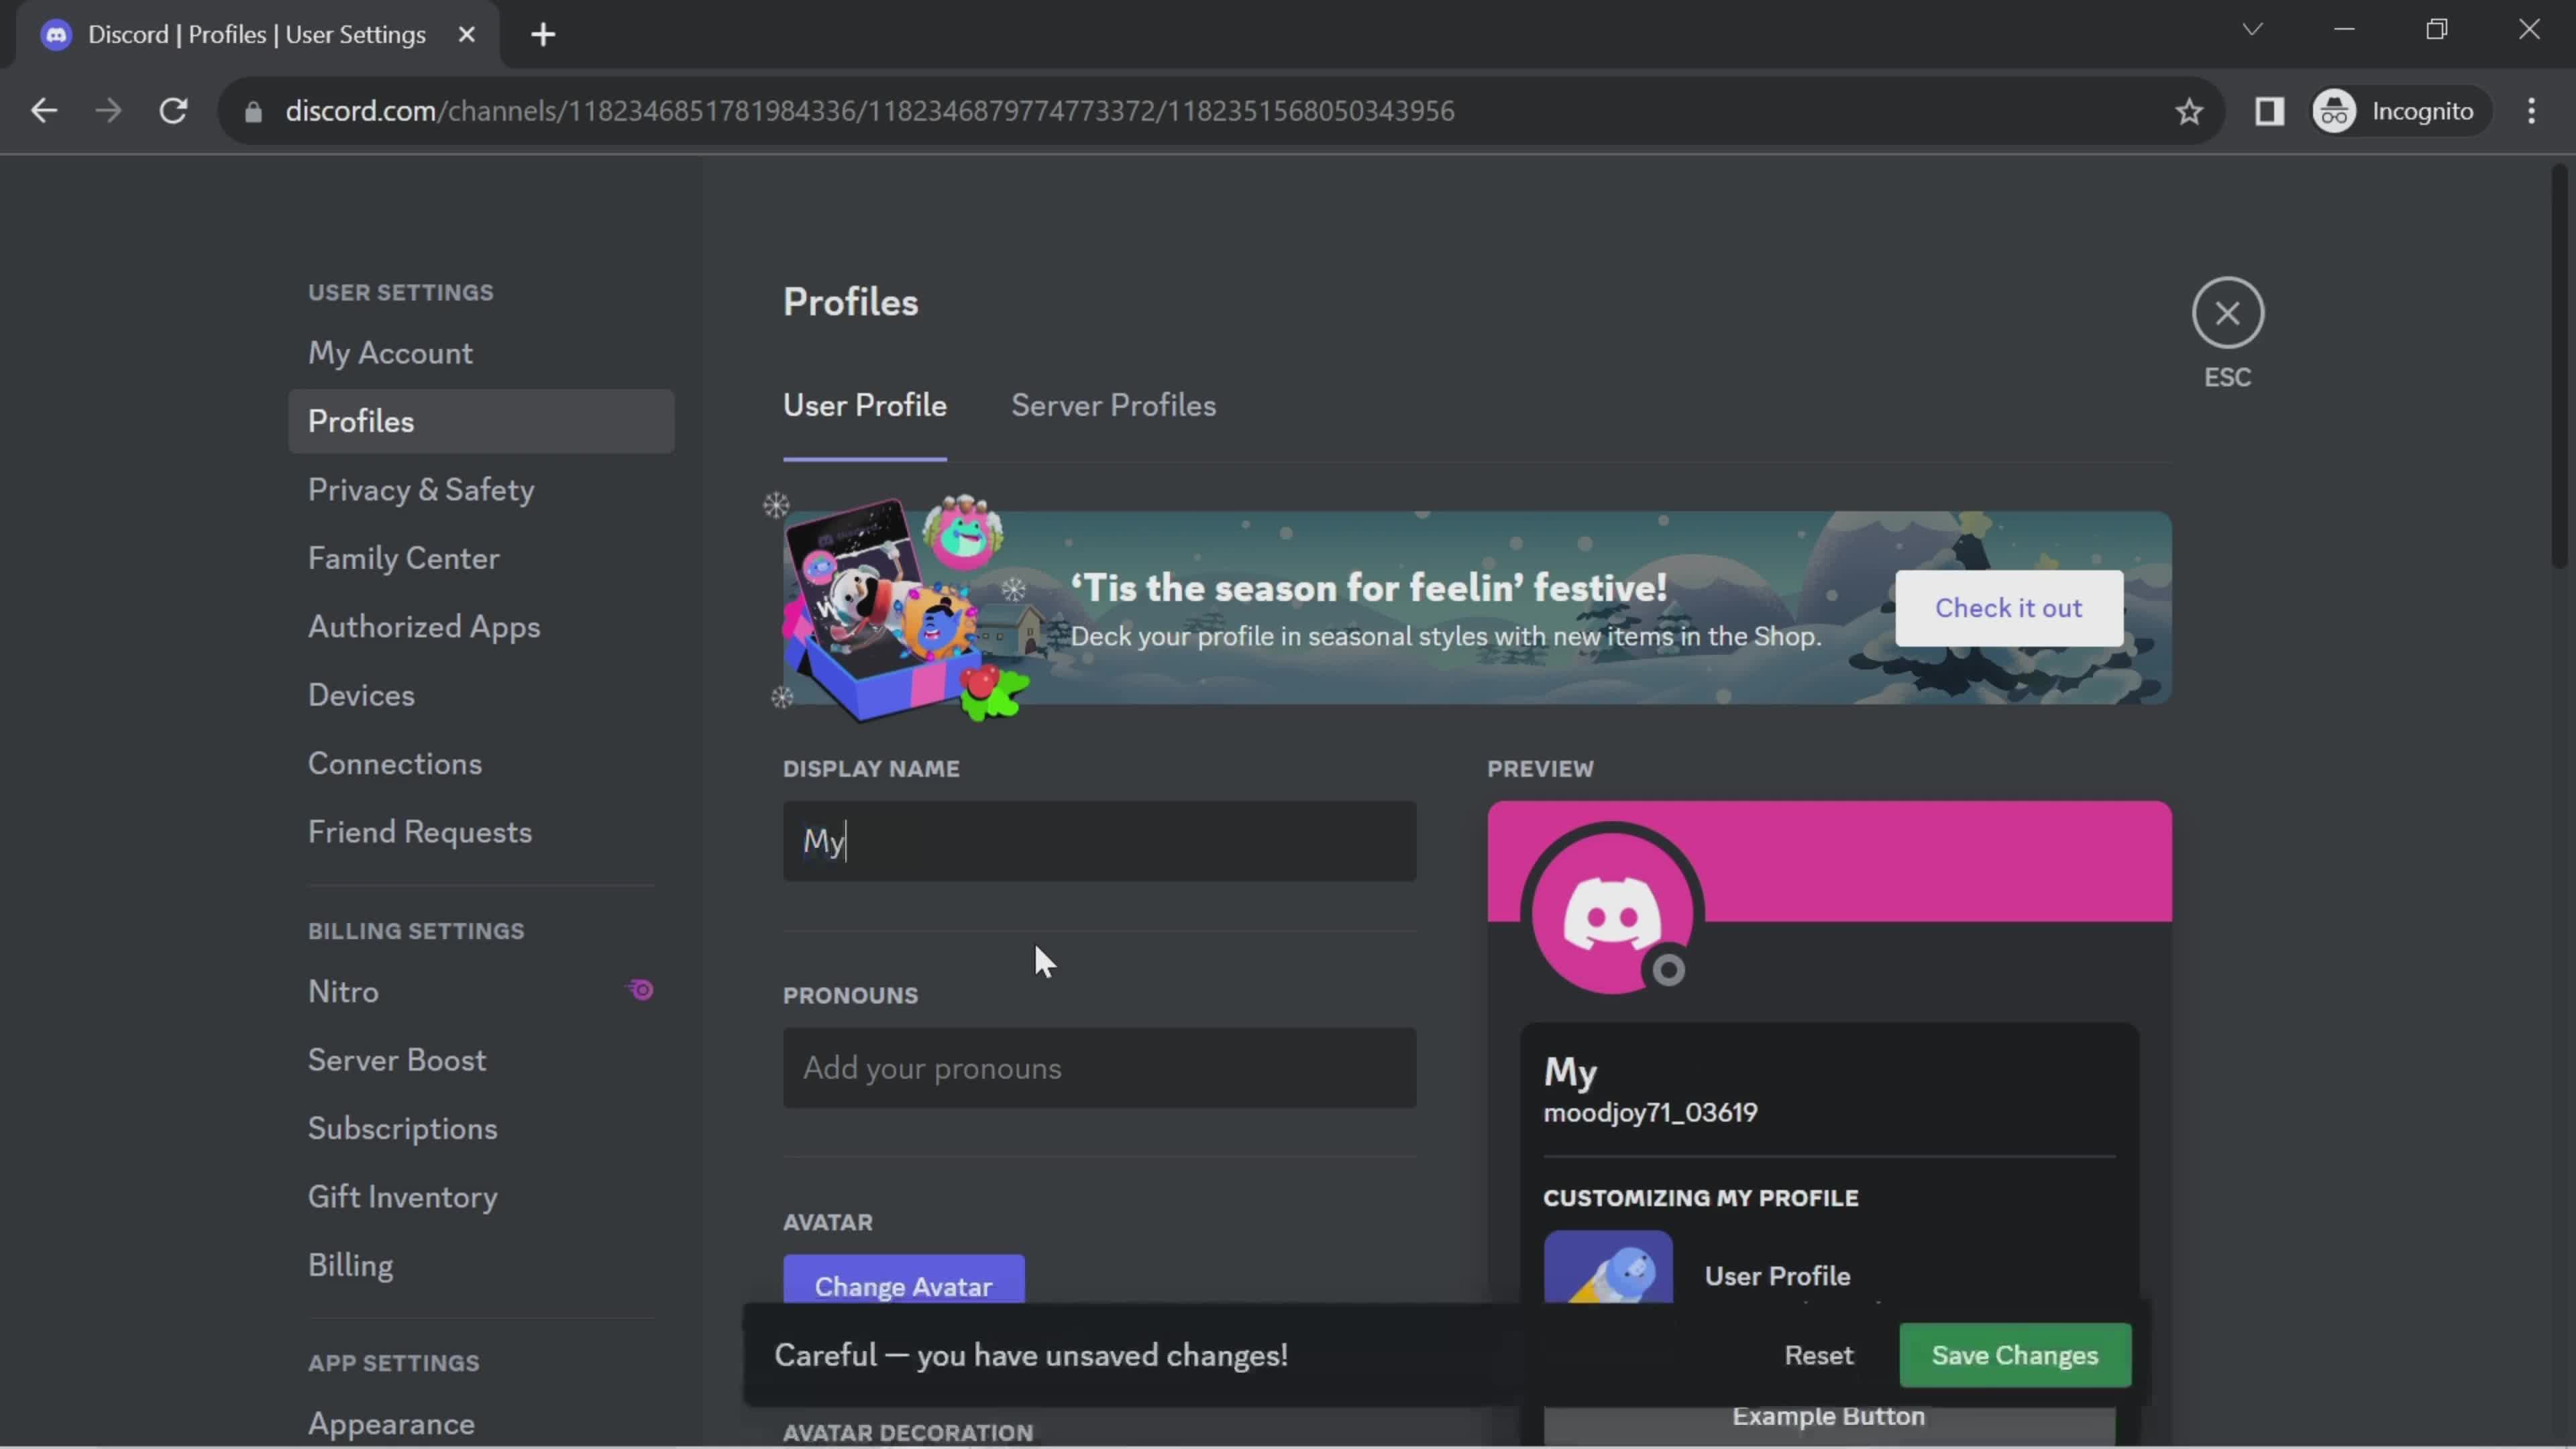Focus the Display Name input field
This screenshot has width=2576, height=1449.
coord(1099,841)
